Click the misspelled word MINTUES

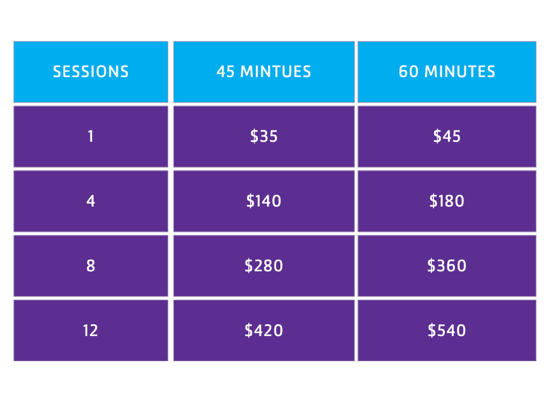point(276,72)
